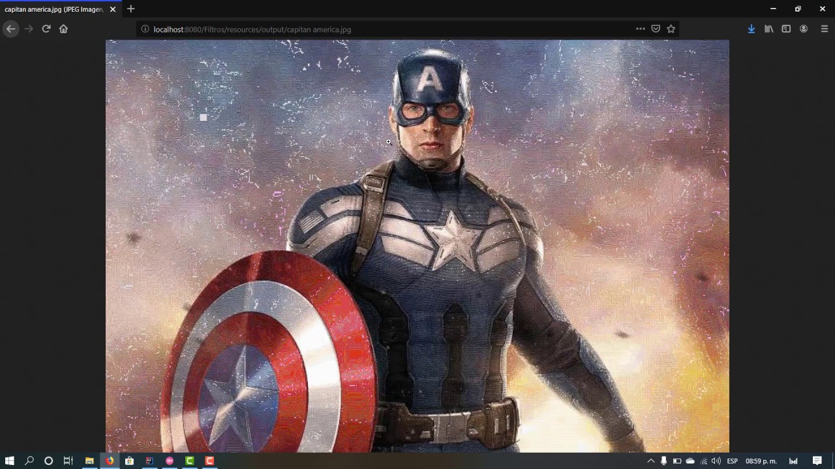
Task: Open the Downloads panel
Action: 751,29
